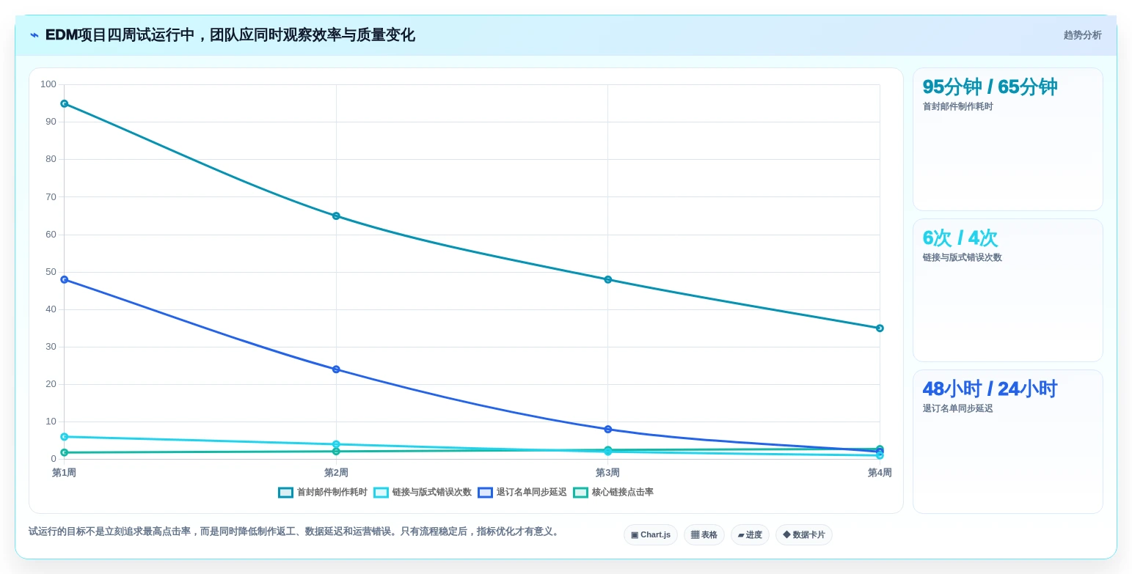The image size is (1132, 574).
Task: Toggle the 链接与版式错误次数 legend swatch
Action: 381,493
